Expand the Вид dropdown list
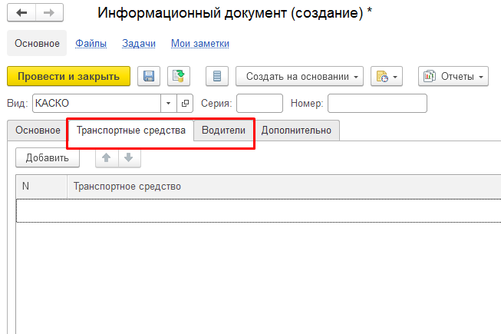Viewport: 501px width, 334px height. point(169,103)
